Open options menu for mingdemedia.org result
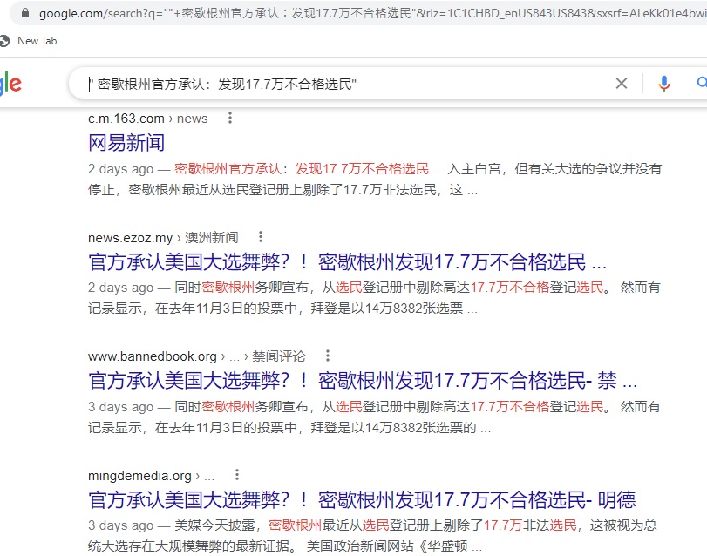Image resolution: width=707 pixels, height=556 pixels. (x=237, y=475)
